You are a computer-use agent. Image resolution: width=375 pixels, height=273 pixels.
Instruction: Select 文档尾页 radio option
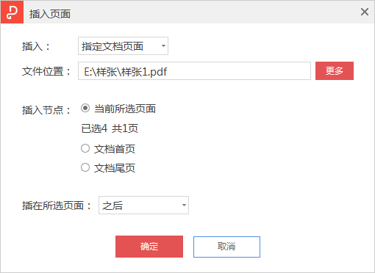pos(85,167)
